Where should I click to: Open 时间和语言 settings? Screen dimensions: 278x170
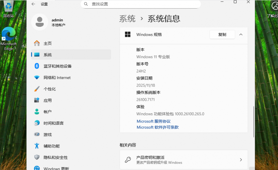[x=54, y=123]
